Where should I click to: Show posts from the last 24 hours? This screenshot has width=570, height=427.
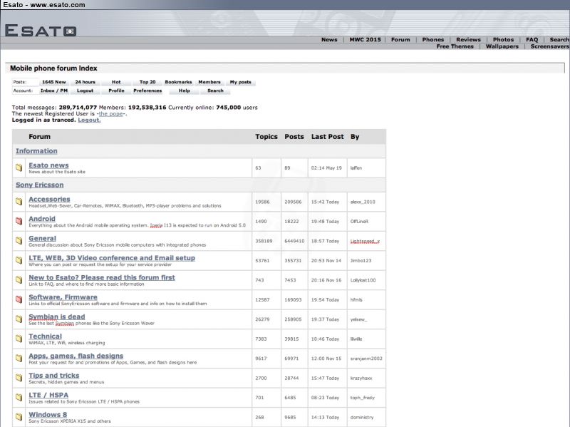[85, 82]
